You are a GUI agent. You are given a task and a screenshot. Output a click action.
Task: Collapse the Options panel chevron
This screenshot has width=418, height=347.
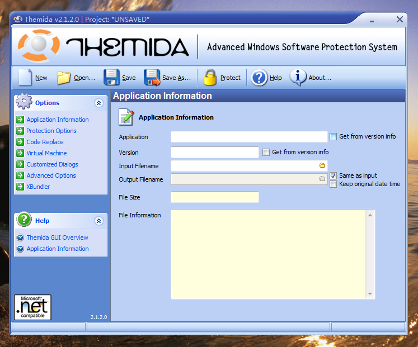click(99, 103)
